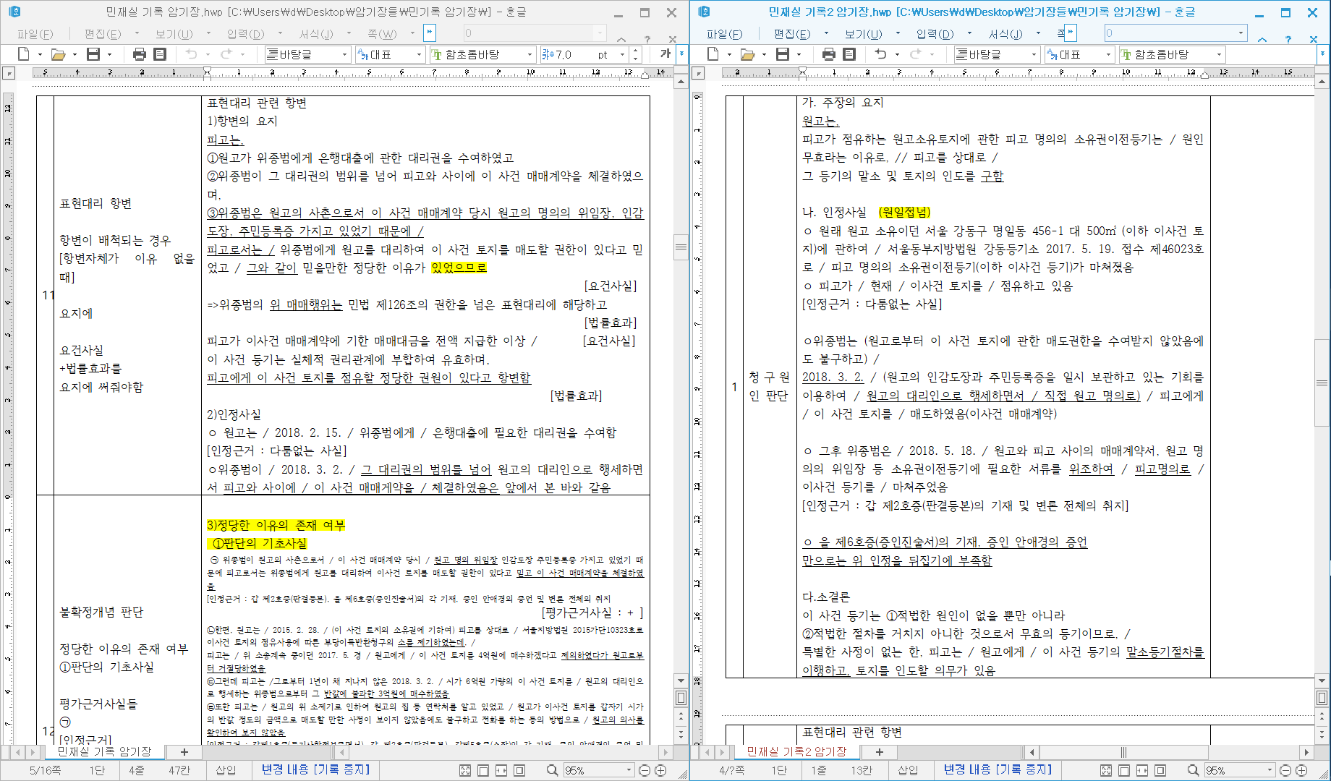The width and height of the screenshot is (1331, 781).
Task: Click the New Document icon in left window
Action: click(23, 54)
